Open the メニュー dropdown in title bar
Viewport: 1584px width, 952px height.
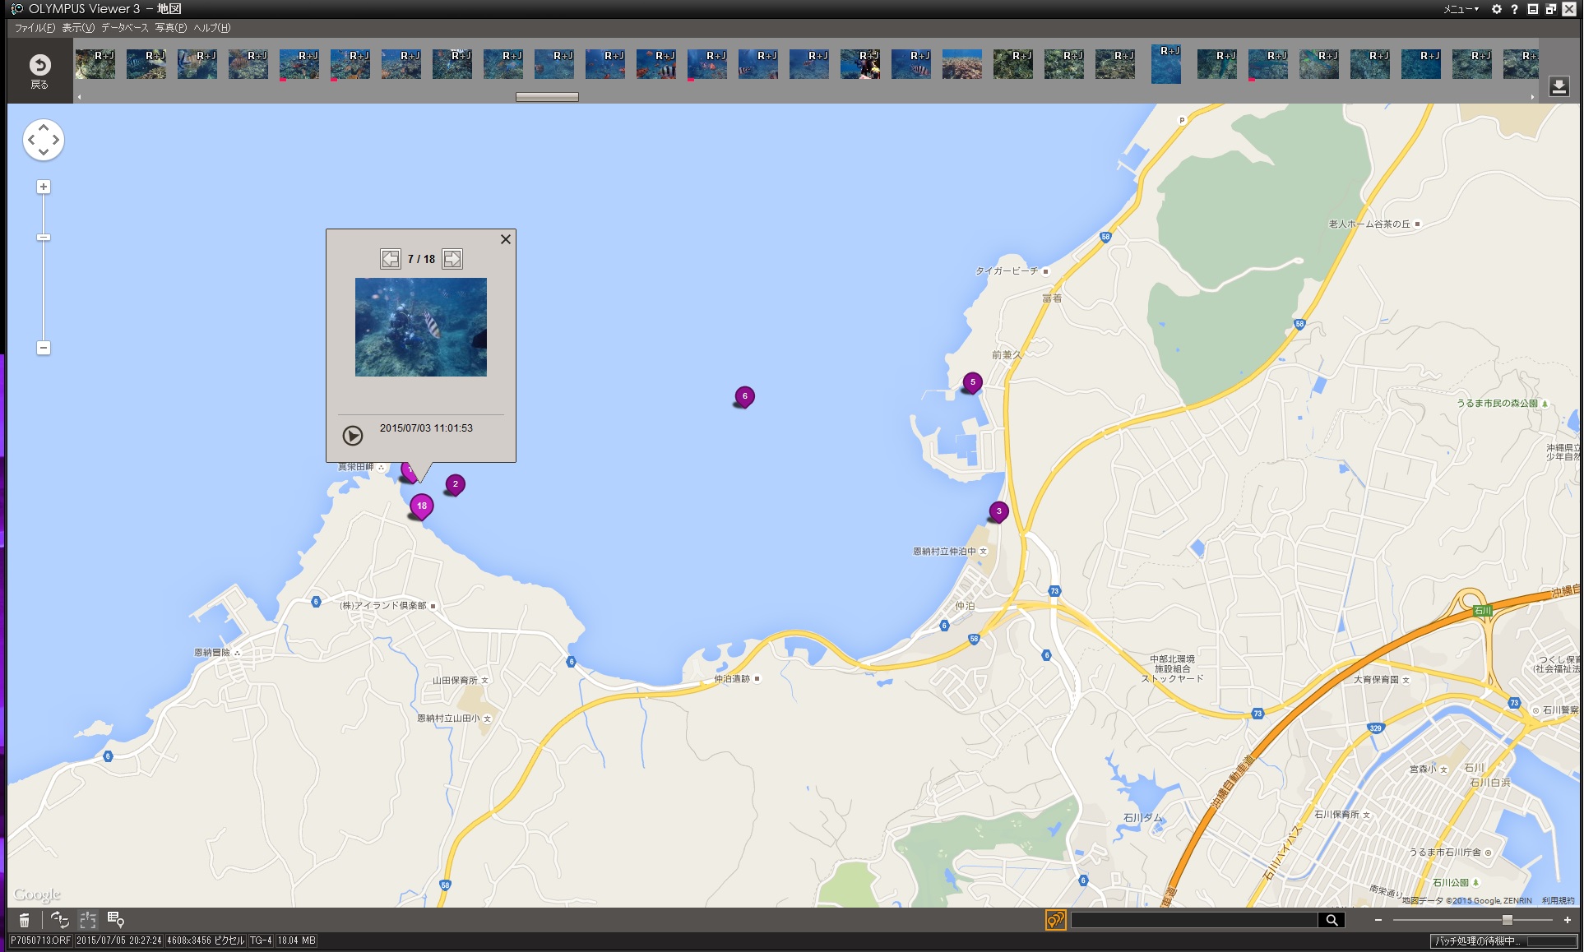coord(1461,9)
